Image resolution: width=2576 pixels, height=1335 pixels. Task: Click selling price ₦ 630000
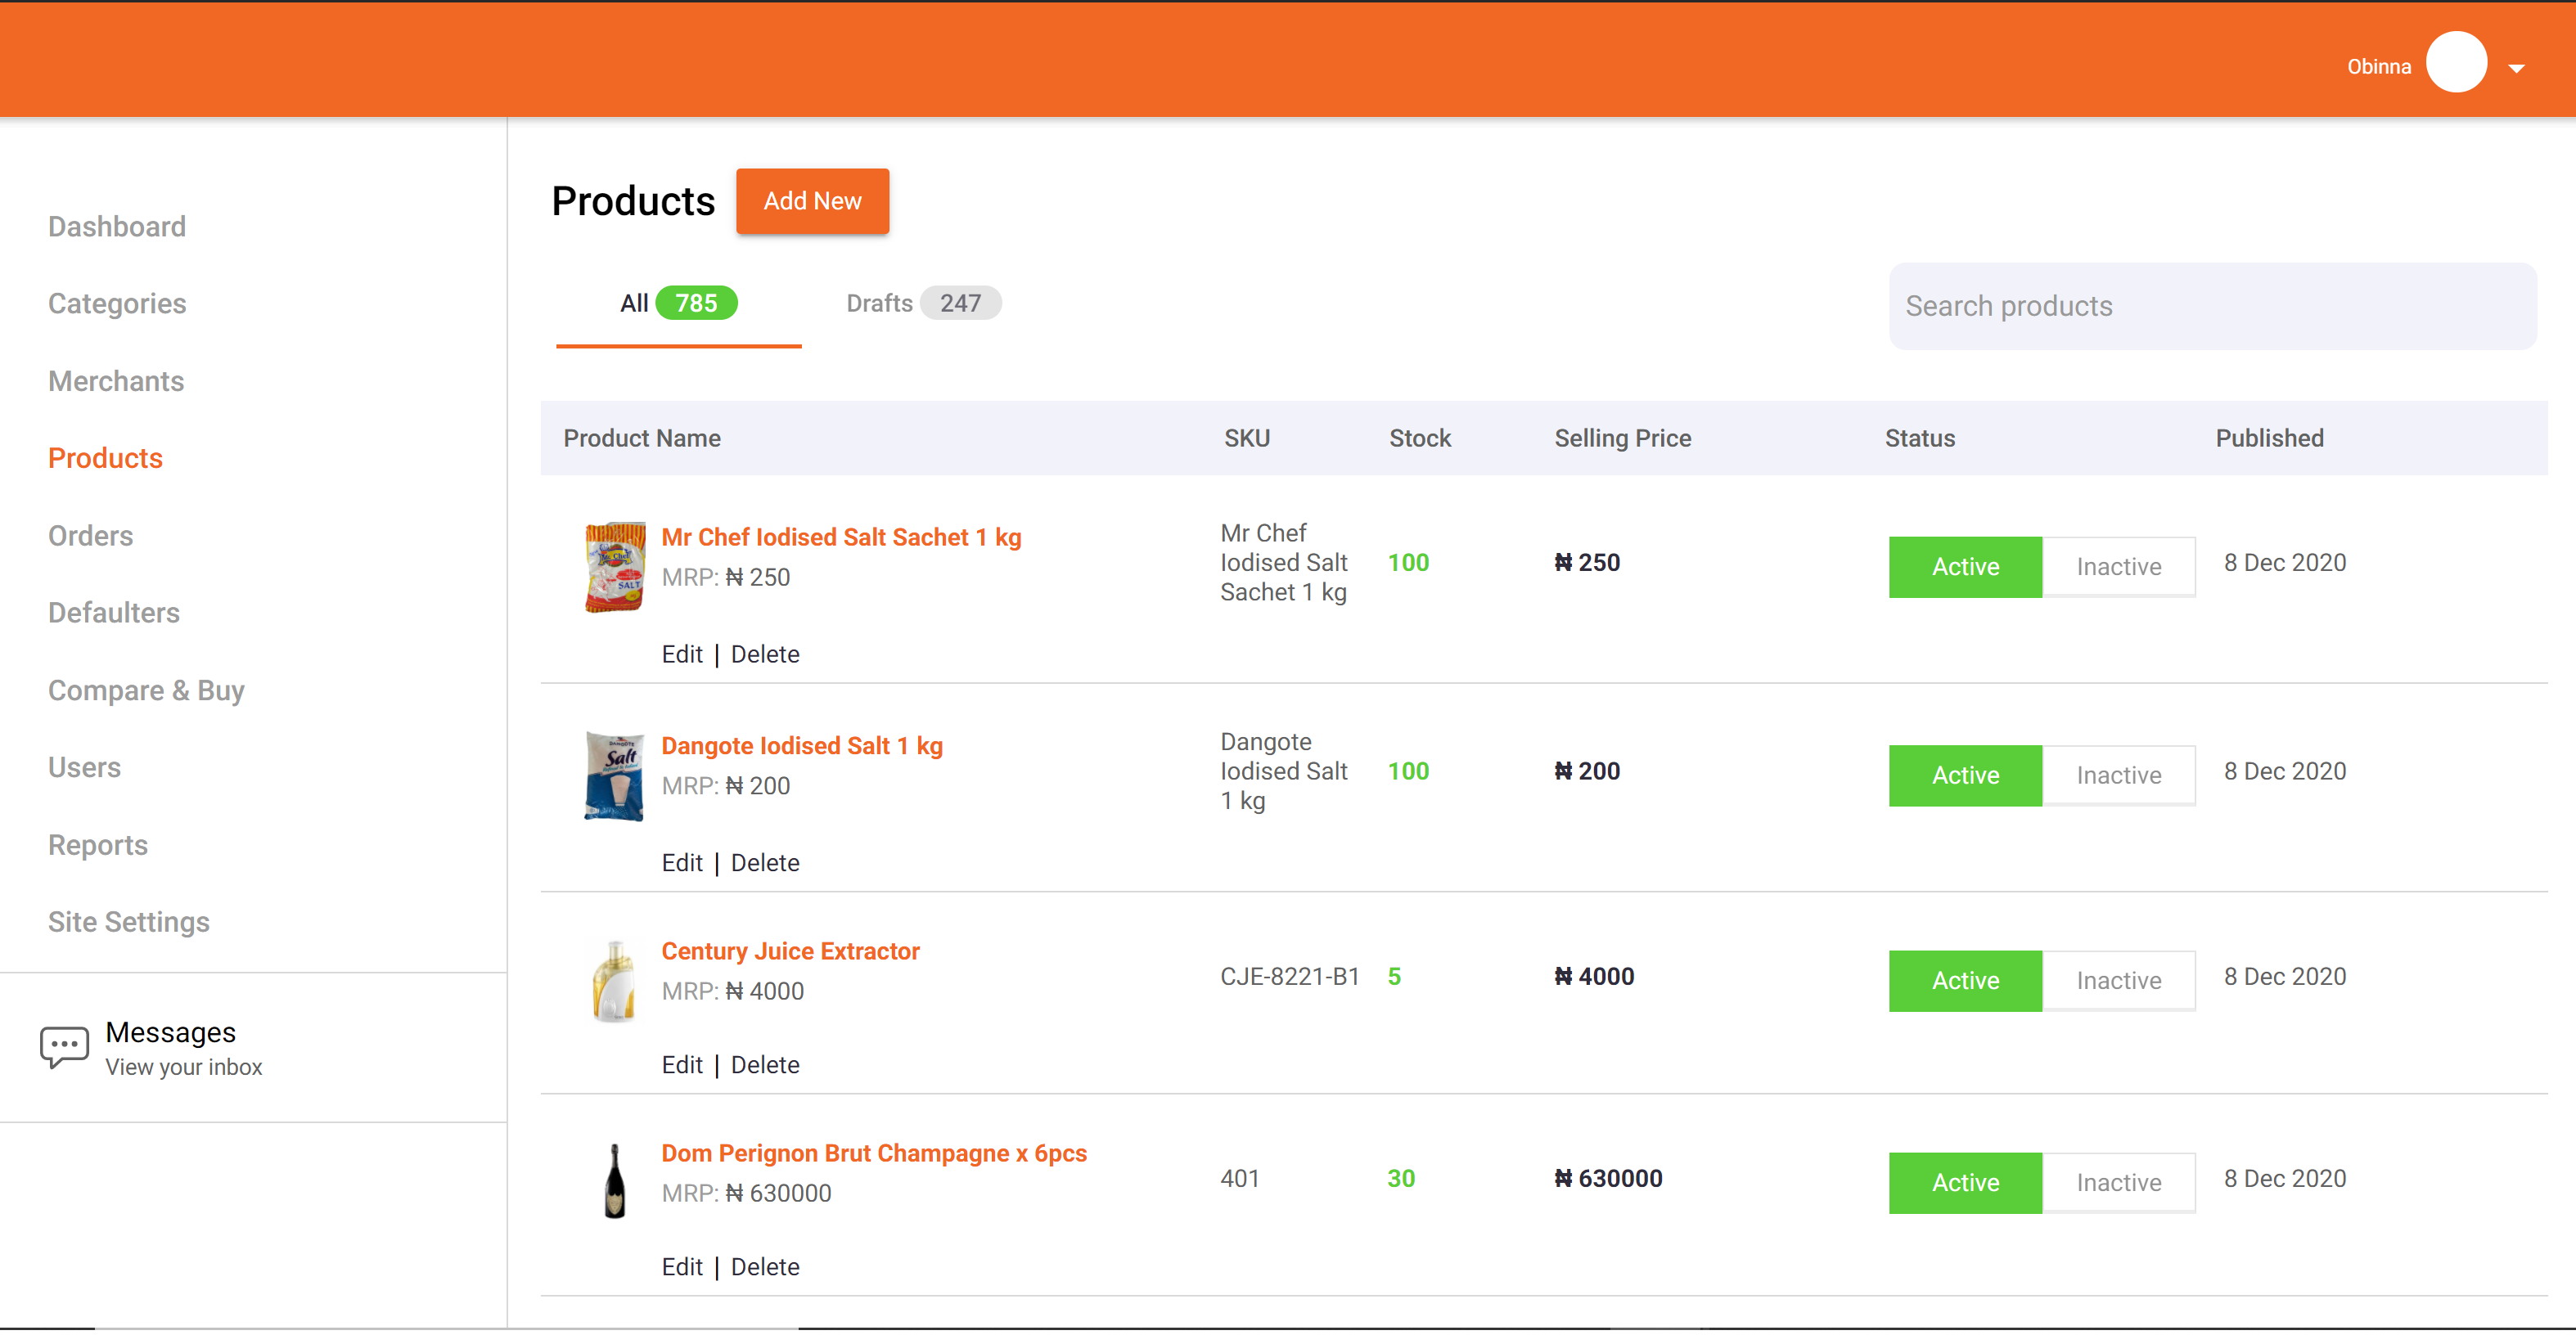[x=1608, y=1179]
